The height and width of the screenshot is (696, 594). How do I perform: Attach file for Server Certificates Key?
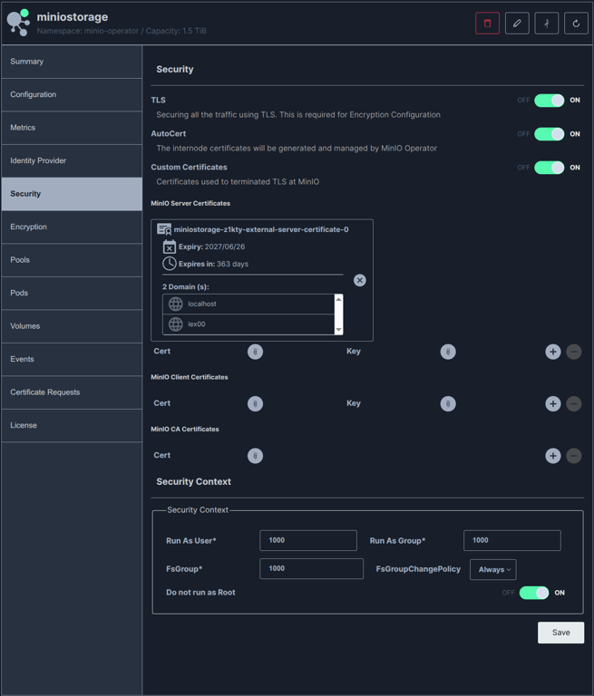click(x=448, y=352)
